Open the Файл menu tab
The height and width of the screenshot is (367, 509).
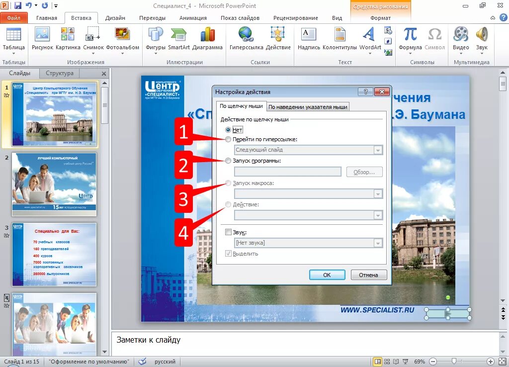coord(13,18)
